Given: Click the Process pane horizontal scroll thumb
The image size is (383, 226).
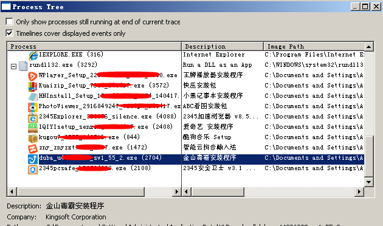Looking at the screenshot, I should (x=81, y=192).
